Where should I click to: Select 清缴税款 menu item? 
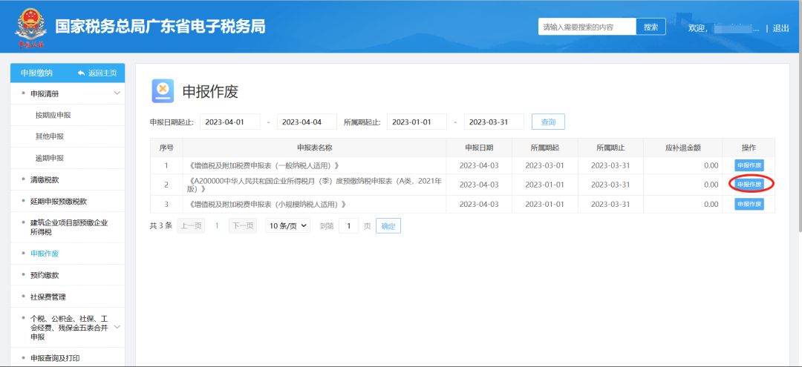click(x=45, y=179)
